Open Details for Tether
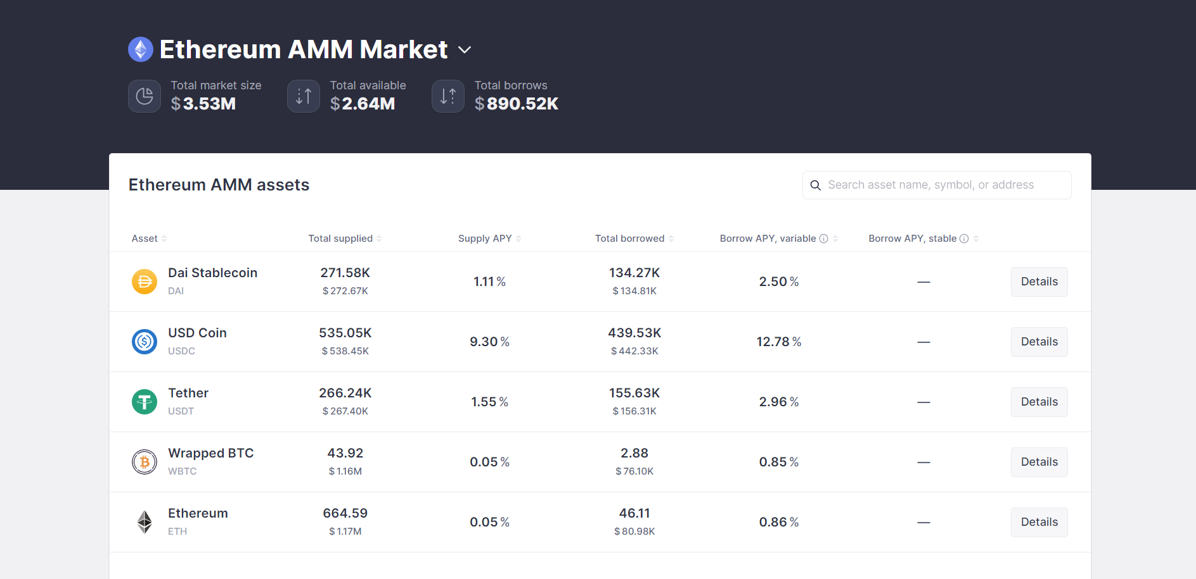1196x579 pixels. [x=1039, y=402]
